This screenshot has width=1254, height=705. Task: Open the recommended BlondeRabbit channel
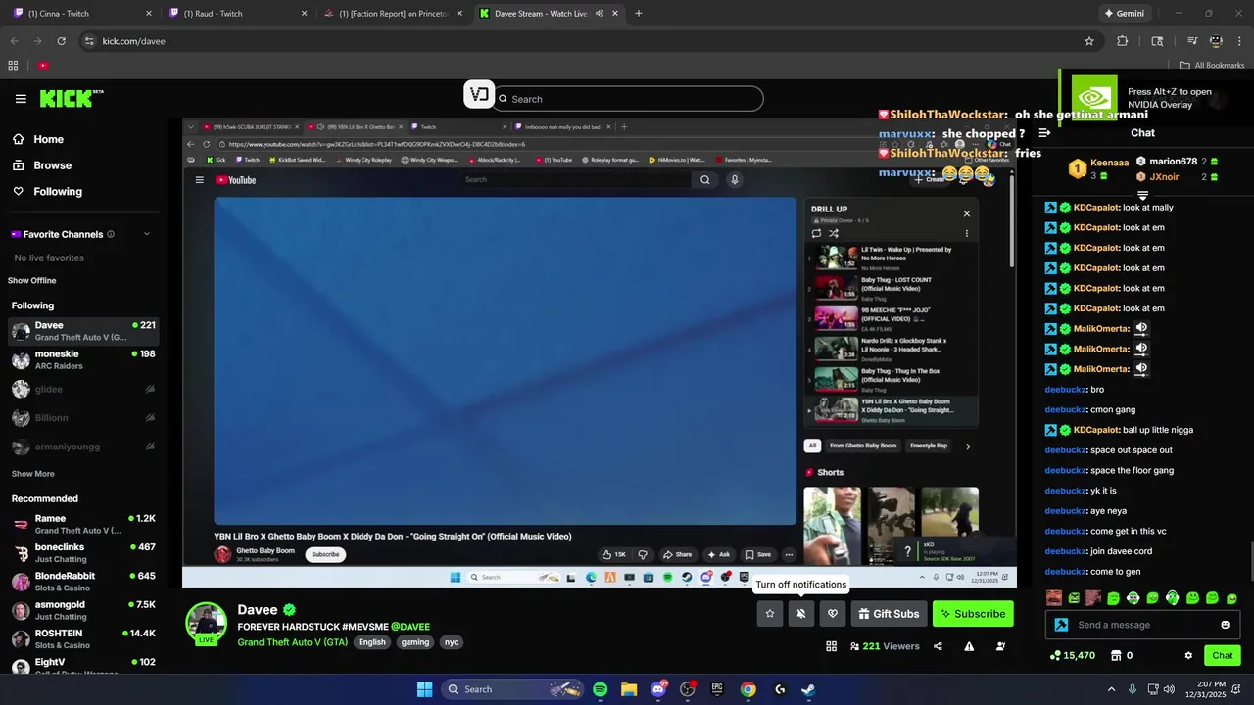(x=83, y=582)
